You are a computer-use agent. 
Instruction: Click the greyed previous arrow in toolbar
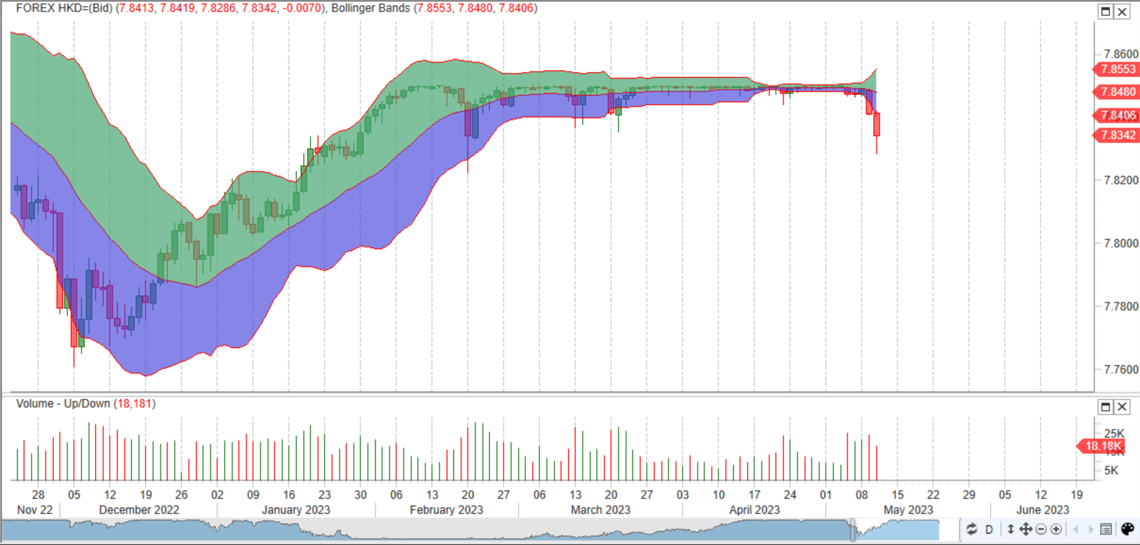pos(1076,529)
